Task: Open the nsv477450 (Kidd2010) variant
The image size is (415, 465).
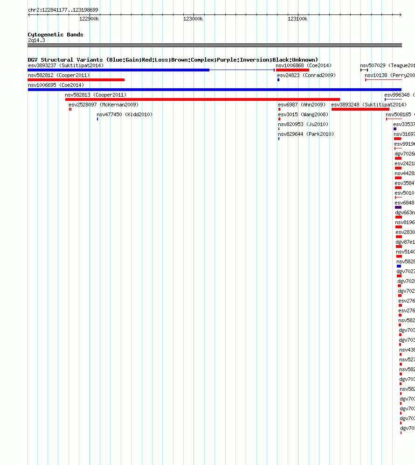Action: click(97, 119)
